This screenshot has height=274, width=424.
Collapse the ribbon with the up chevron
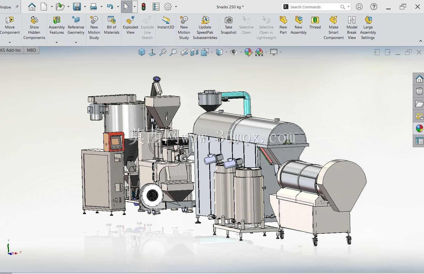coord(421,41)
